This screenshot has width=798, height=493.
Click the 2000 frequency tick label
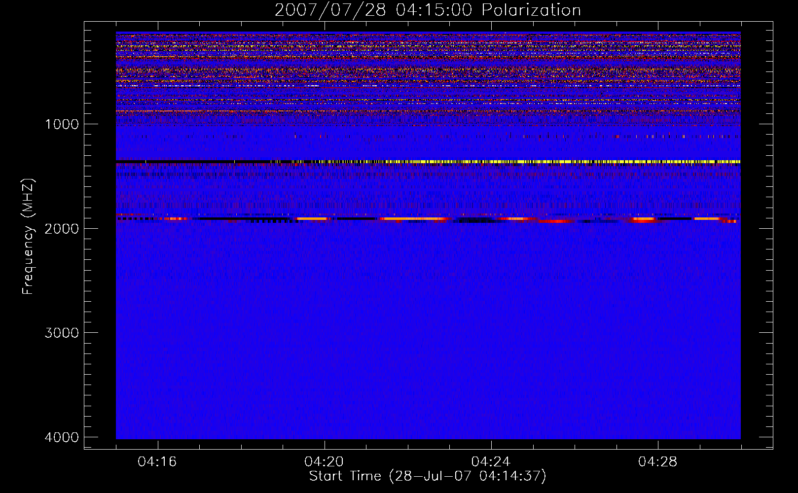click(x=62, y=228)
